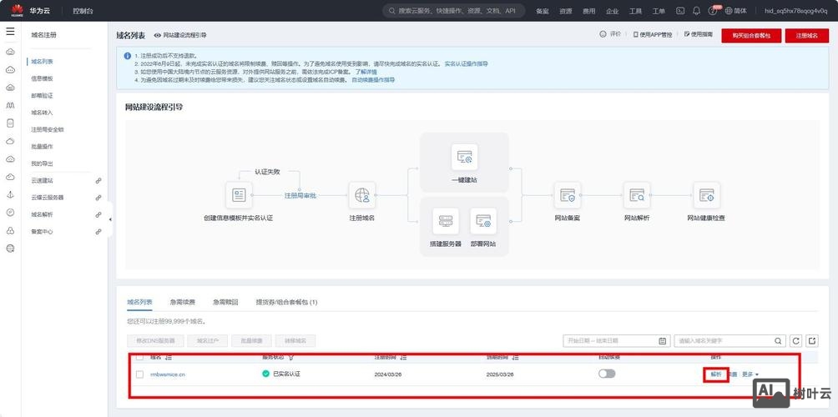The height and width of the screenshot is (417, 838).
Task: Click the external link icon beside 域名解析
Action: click(98, 214)
